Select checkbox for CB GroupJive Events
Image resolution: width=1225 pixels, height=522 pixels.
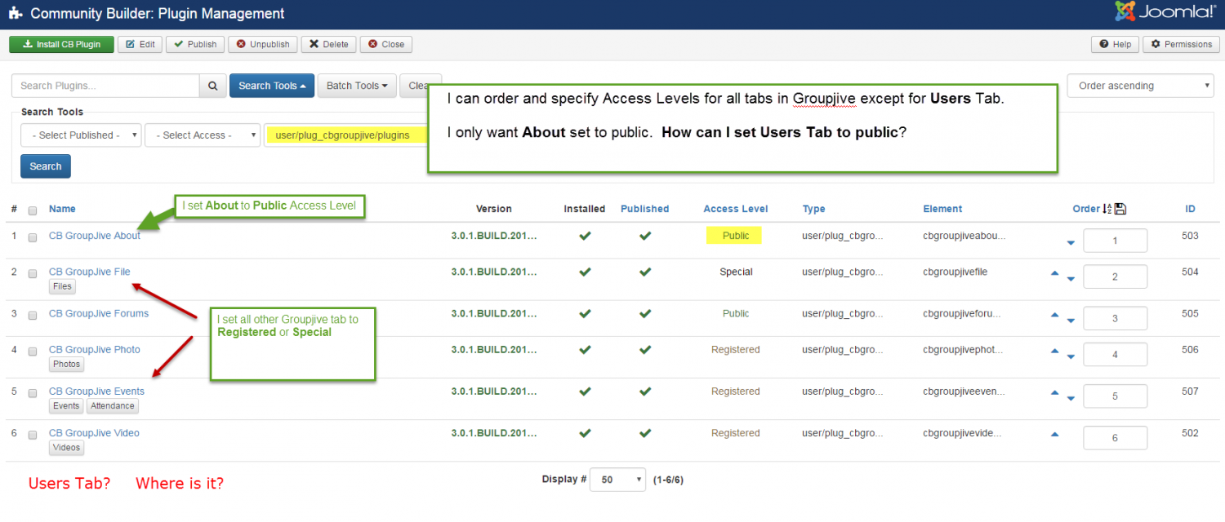pos(33,393)
